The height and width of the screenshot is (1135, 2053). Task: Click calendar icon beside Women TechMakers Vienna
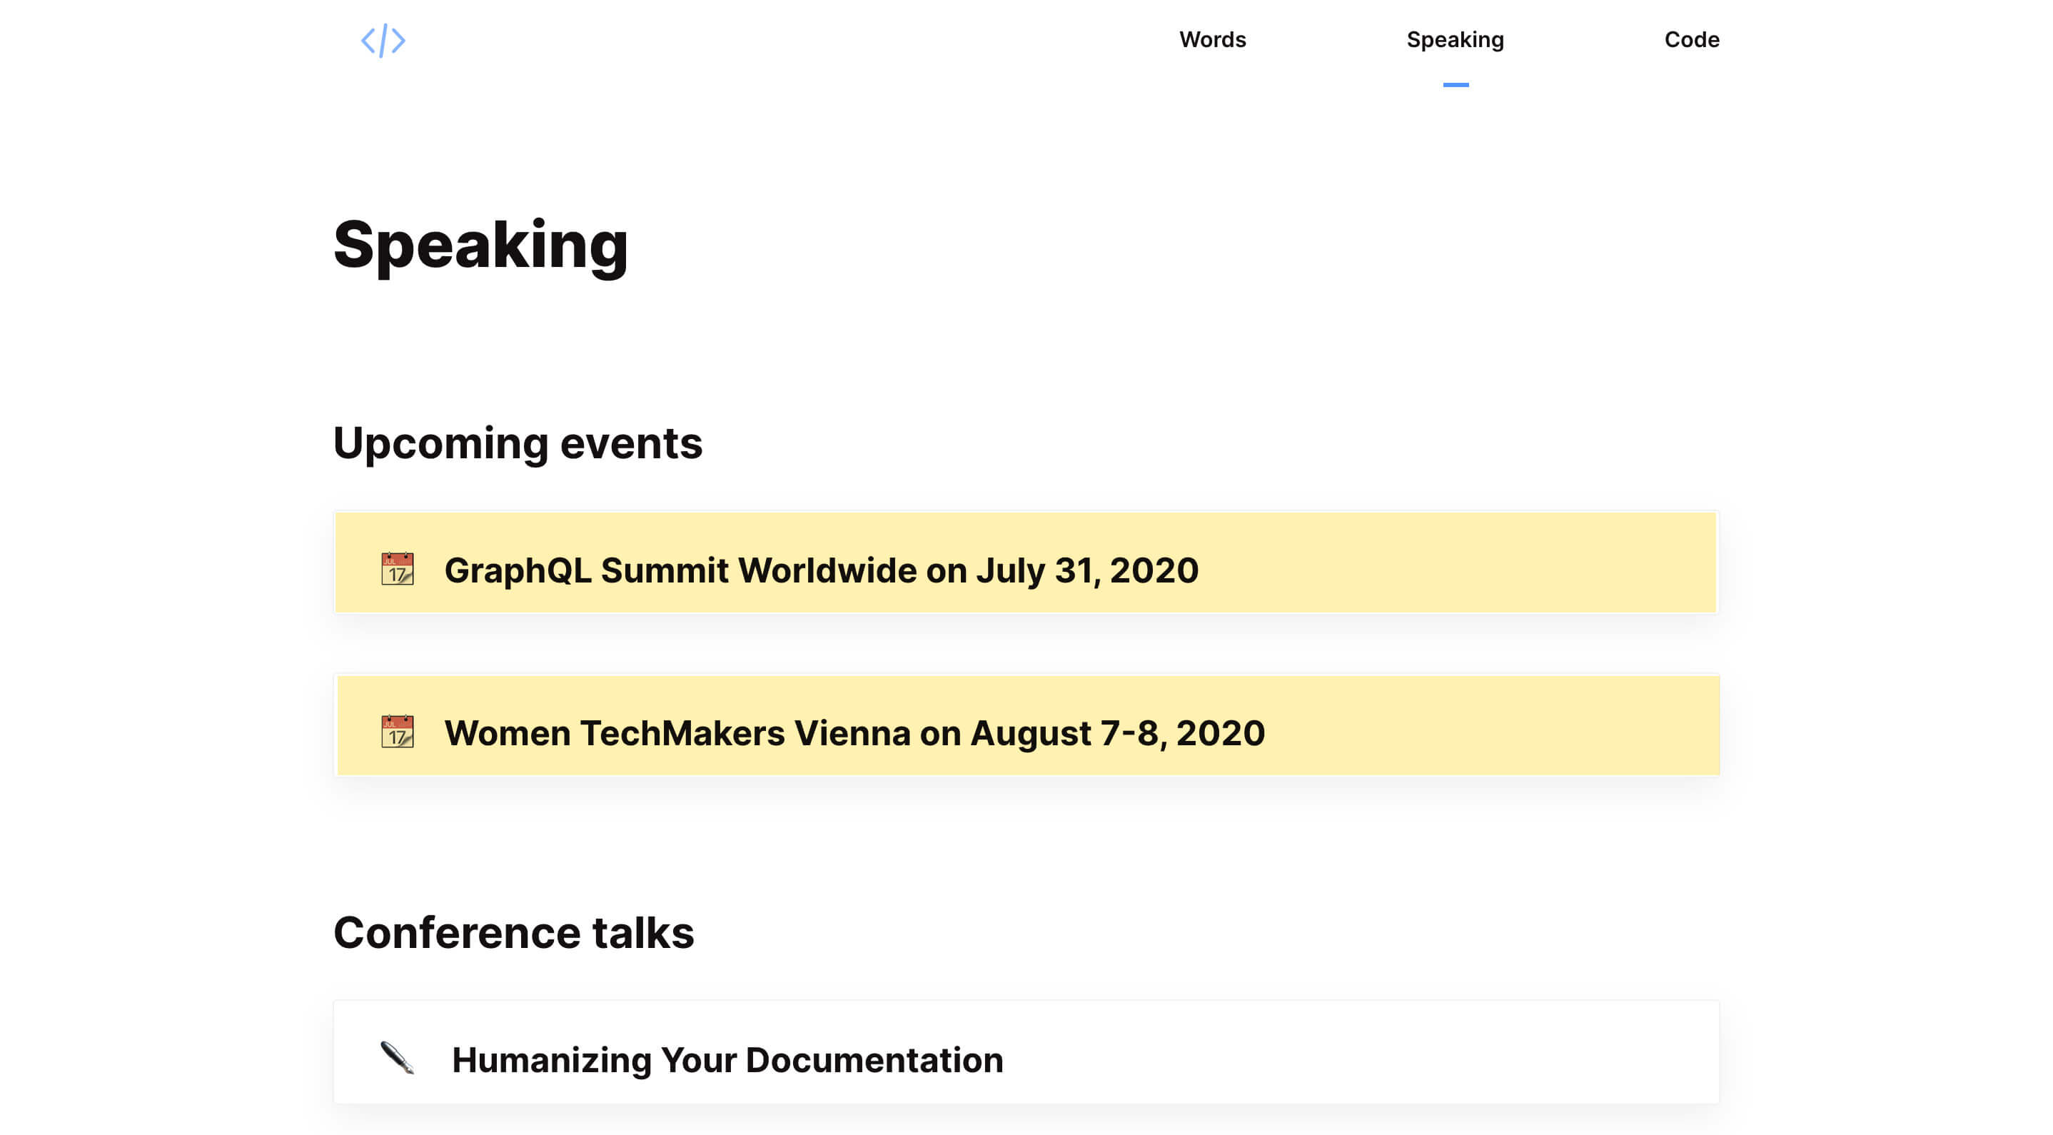point(397,732)
